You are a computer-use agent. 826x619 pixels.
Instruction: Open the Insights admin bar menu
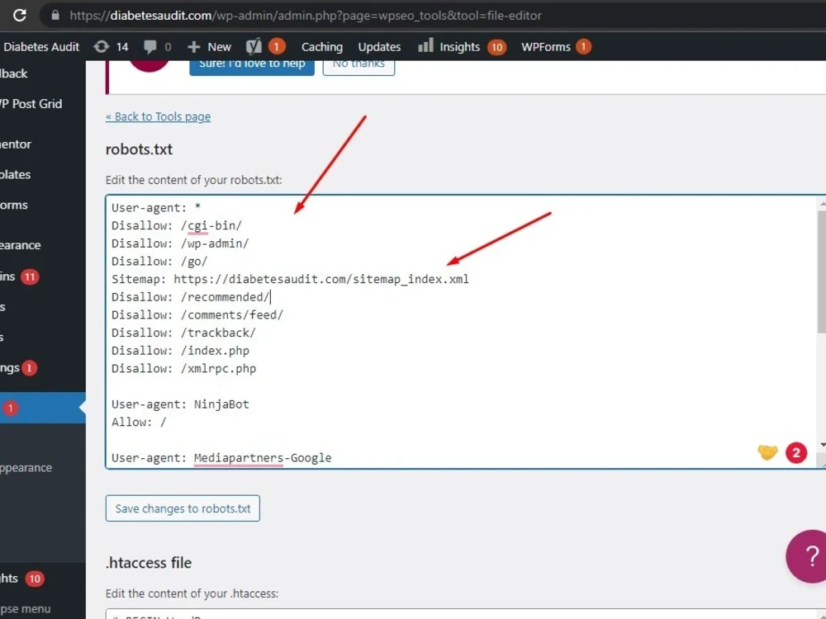tap(459, 47)
